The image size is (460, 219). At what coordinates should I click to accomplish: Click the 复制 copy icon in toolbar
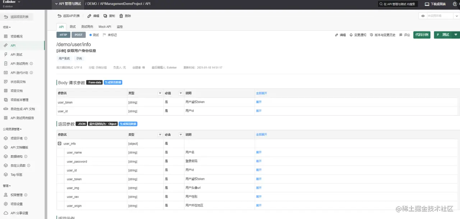coord(105,16)
